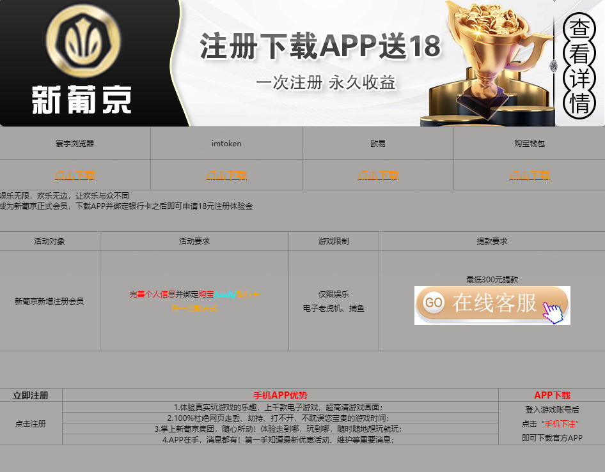Click the 游戏限制 column header
Screen dimensions: 605x472
pos(334,241)
